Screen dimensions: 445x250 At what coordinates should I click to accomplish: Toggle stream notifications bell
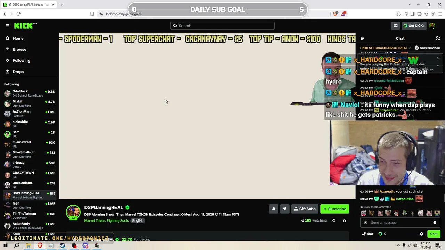[274, 209]
